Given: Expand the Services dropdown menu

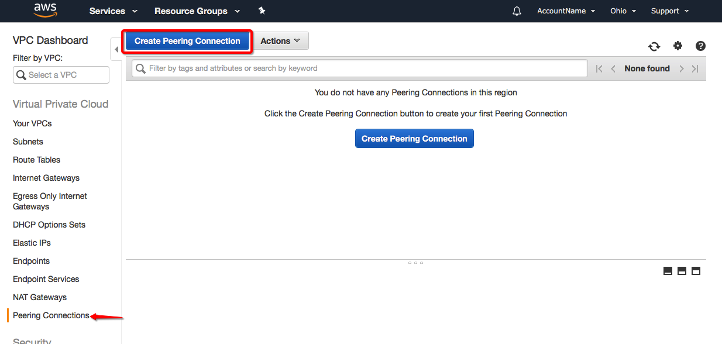Looking at the screenshot, I should pos(113,11).
